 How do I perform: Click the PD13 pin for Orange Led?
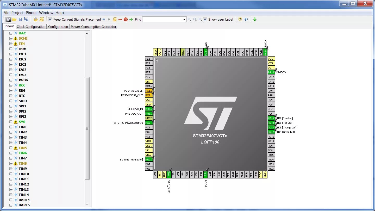tap(271, 127)
